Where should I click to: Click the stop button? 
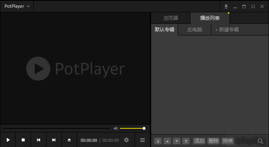click(23, 140)
